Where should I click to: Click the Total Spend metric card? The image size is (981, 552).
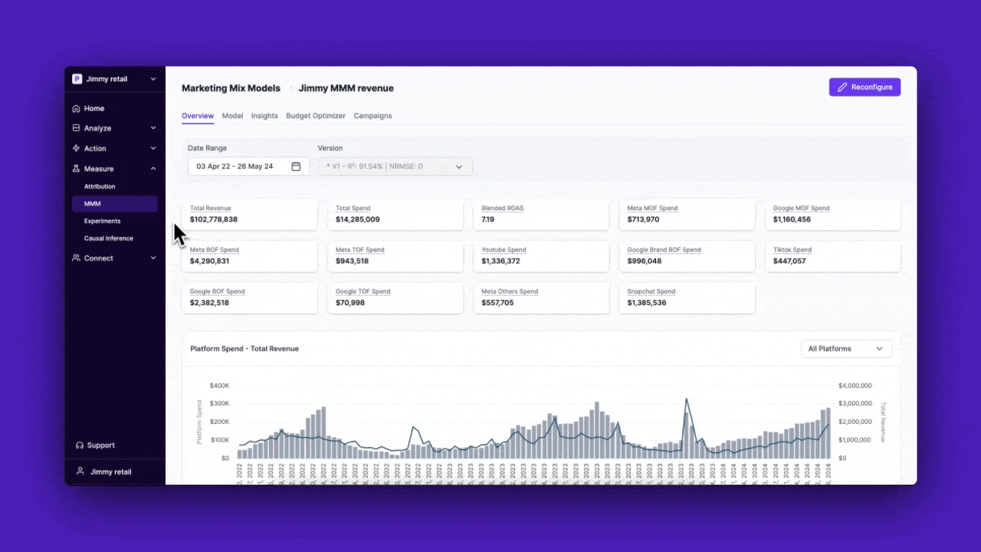click(395, 214)
